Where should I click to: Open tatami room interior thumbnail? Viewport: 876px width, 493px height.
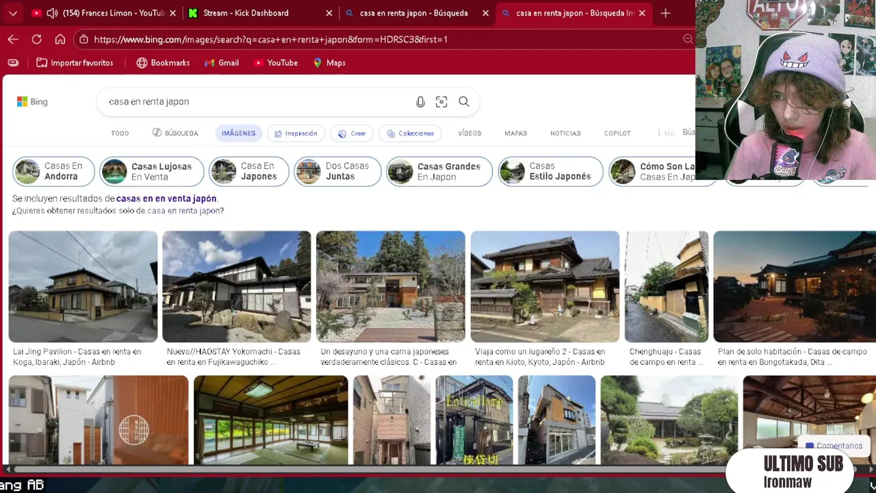271,420
